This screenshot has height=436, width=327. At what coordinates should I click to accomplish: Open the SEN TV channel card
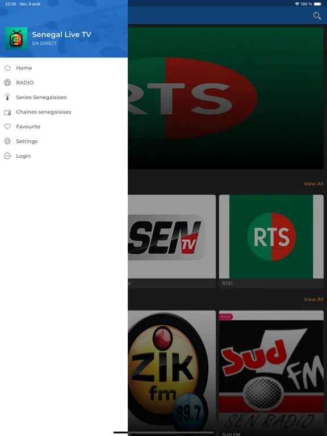pyautogui.click(x=171, y=241)
